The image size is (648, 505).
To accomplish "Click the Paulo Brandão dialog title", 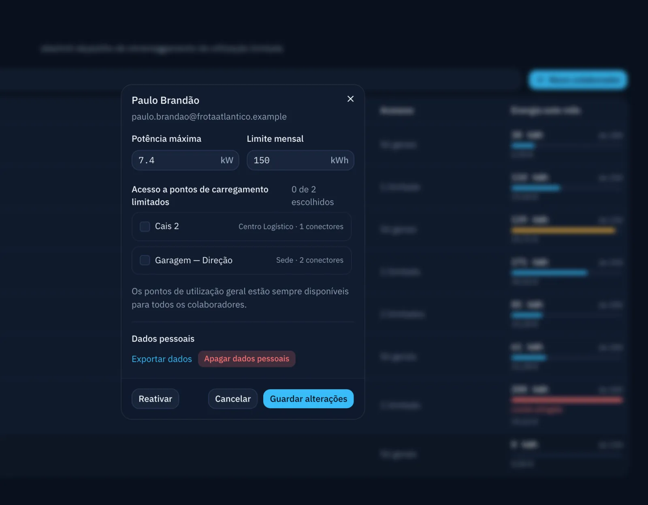I will coord(165,100).
